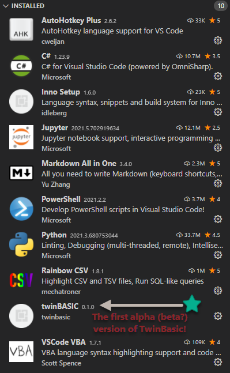The width and height of the screenshot is (230, 373).
Task: Open manage gear for twinBASIC
Action: pyautogui.click(x=218, y=316)
